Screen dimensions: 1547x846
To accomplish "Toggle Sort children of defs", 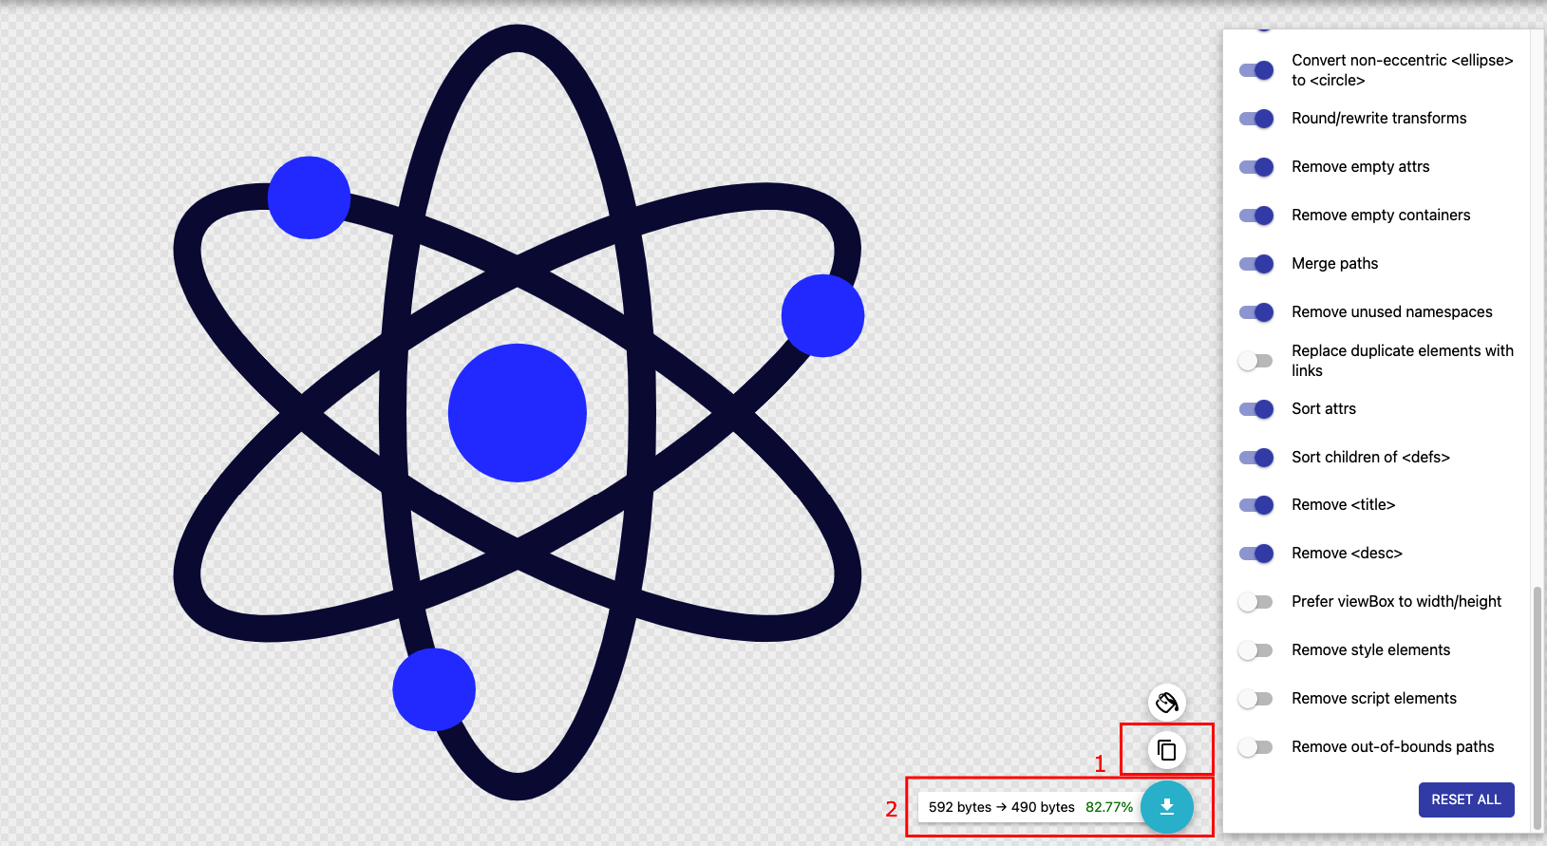I will [x=1256, y=458].
